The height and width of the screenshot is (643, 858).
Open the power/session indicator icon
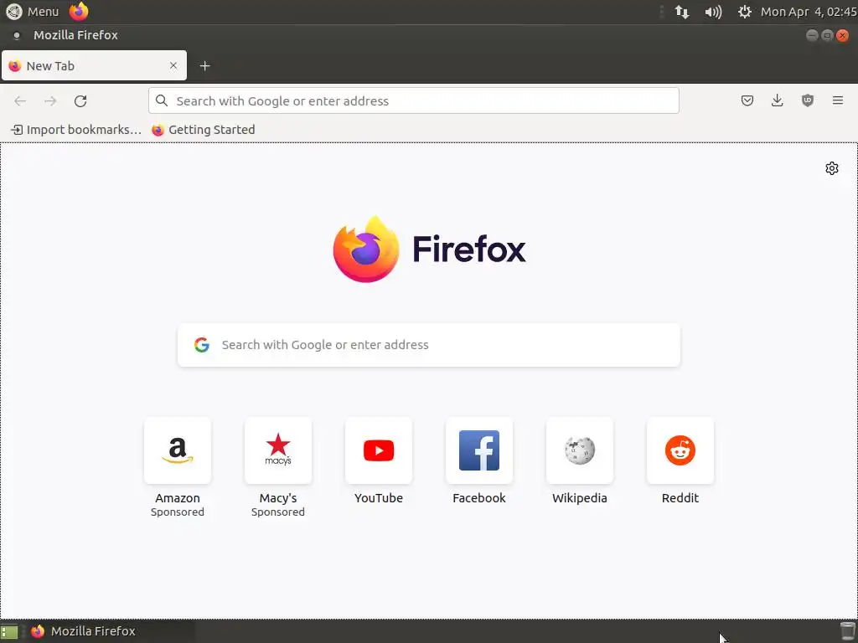(x=744, y=12)
